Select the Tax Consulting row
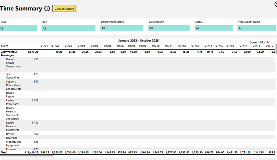Viewport: 277px width, 160px height. (12, 76)
